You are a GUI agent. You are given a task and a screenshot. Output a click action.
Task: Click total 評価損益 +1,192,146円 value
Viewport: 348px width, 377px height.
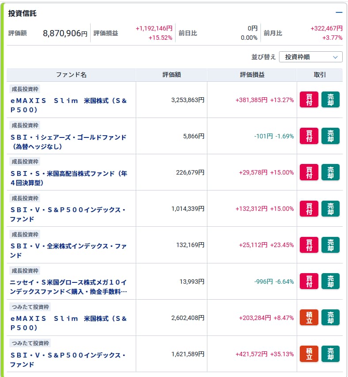pyautogui.click(x=154, y=28)
